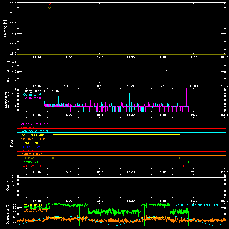Click the Energy band: 12-25 keV annotation
Viewport: 229px width, 229px height.
pos(42,91)
